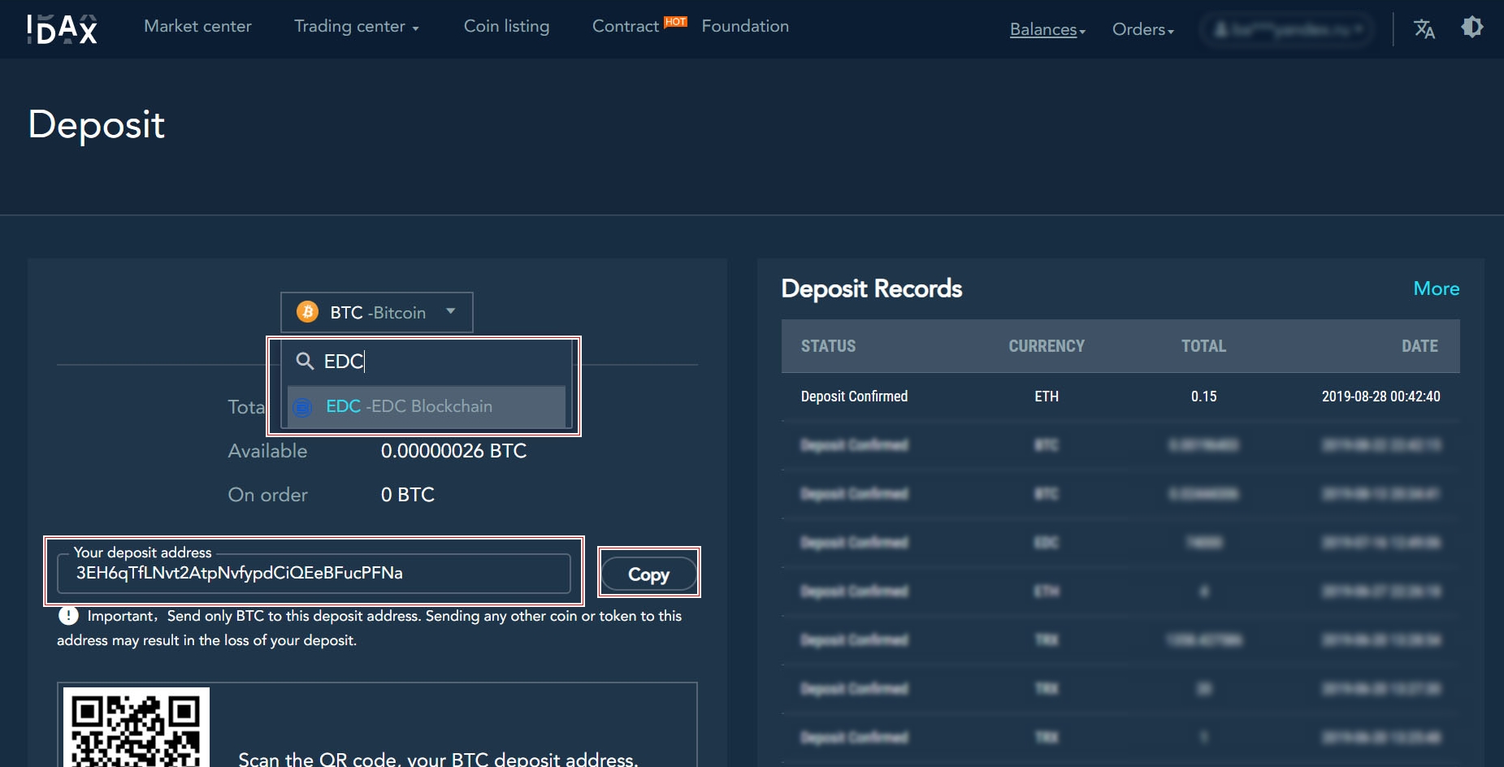Open the Market center menu
Image resolution: width=1504 pixels, height=767 pixels.
click(x=197, y=26)
